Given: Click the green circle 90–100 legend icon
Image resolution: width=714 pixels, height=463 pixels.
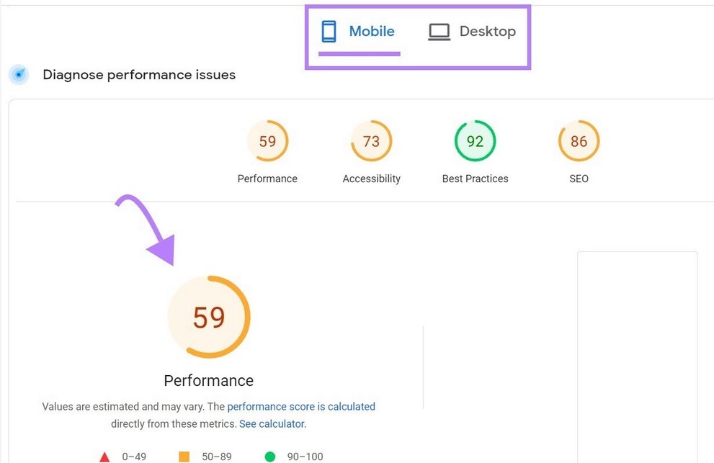Looking at the screenshot, I should point(270,457).
